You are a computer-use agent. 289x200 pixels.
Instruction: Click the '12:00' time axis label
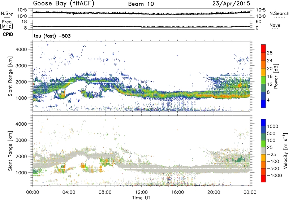141,192
